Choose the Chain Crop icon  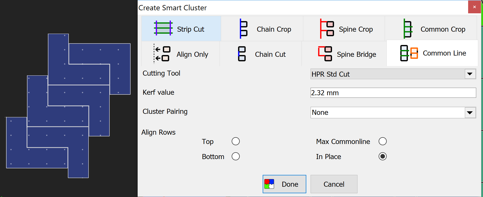[243, 29]
